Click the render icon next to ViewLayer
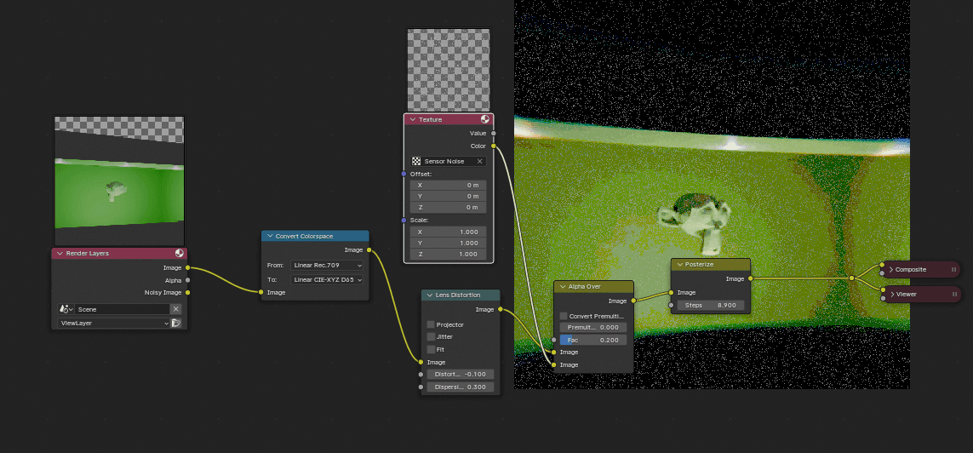Screen dimensions: 973x453 click(175, 324)
